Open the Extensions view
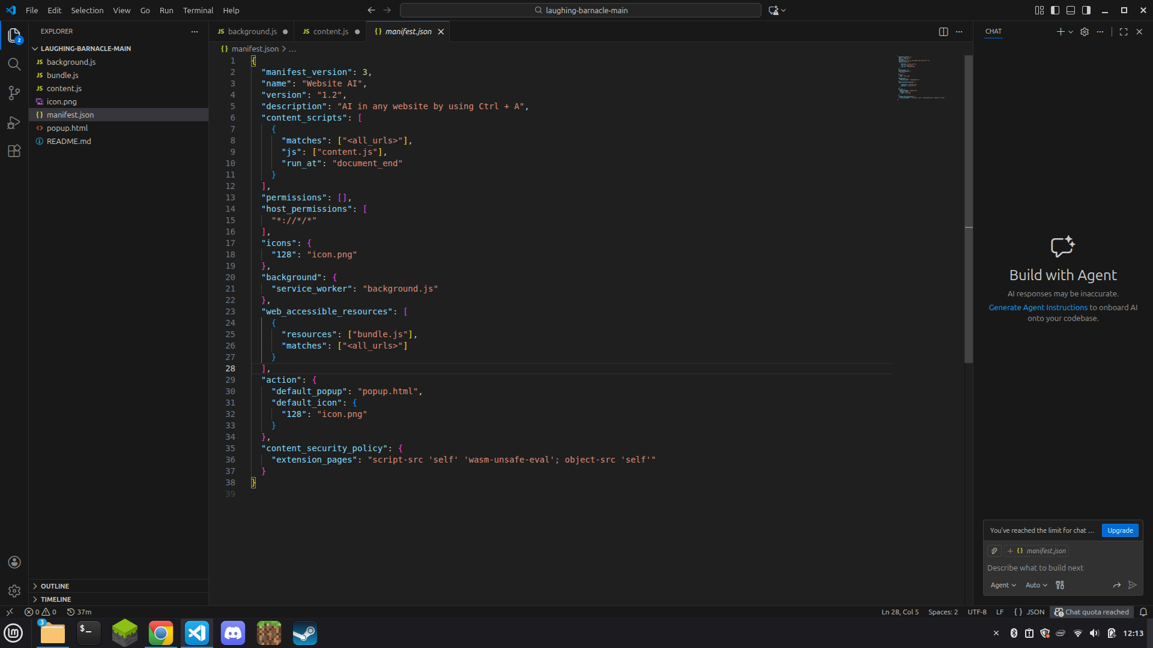Screen dimensions: 1153x648 [14, 151]
